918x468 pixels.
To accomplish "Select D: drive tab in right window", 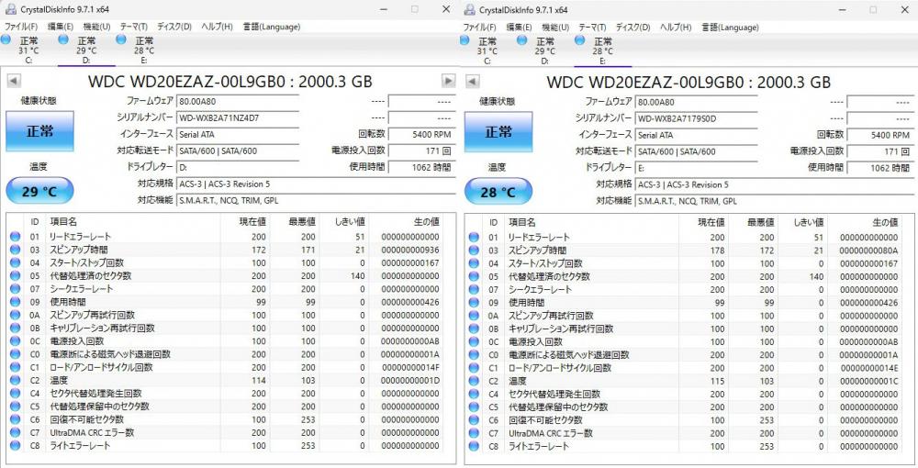I will [x=544, y=50].
